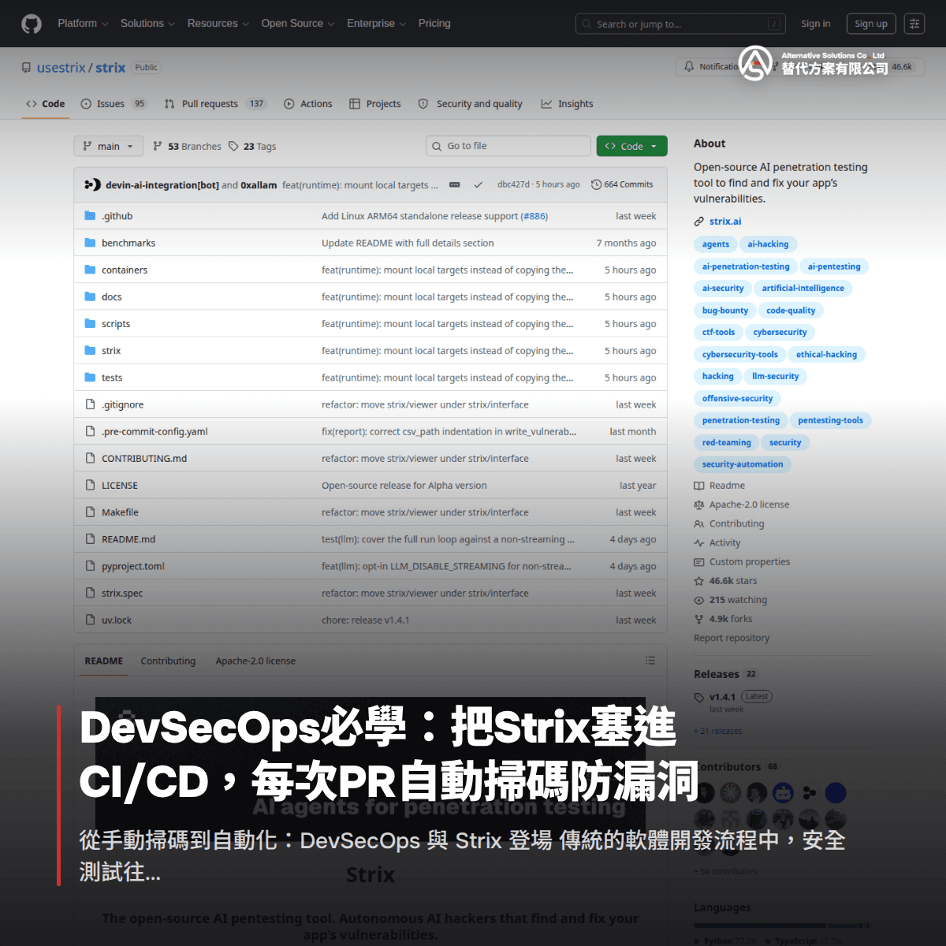Viewport: 946px width, 946px height.
Task: Open the scripts folder
Action: point(116,324)
